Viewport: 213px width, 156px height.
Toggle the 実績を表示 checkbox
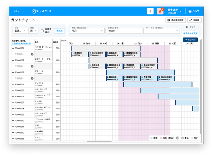pyautogui.click(x=42, y=31)
